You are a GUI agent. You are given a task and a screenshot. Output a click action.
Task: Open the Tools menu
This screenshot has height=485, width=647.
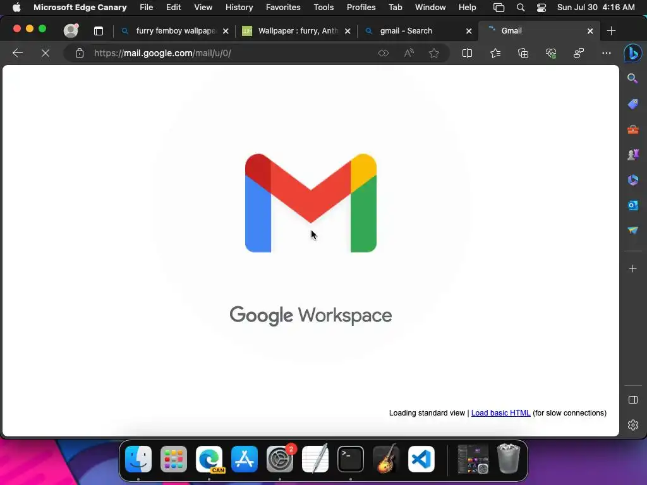coord(323,8)
